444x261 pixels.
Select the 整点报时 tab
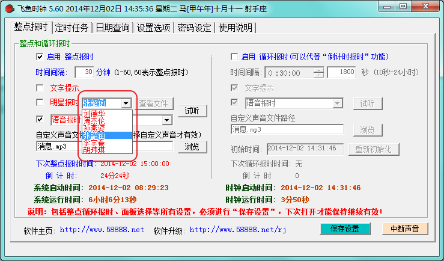tap(31, 27)
